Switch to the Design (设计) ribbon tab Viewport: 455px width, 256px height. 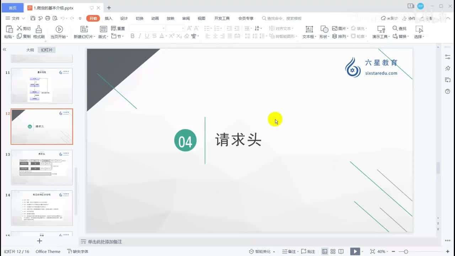(124, 18)
